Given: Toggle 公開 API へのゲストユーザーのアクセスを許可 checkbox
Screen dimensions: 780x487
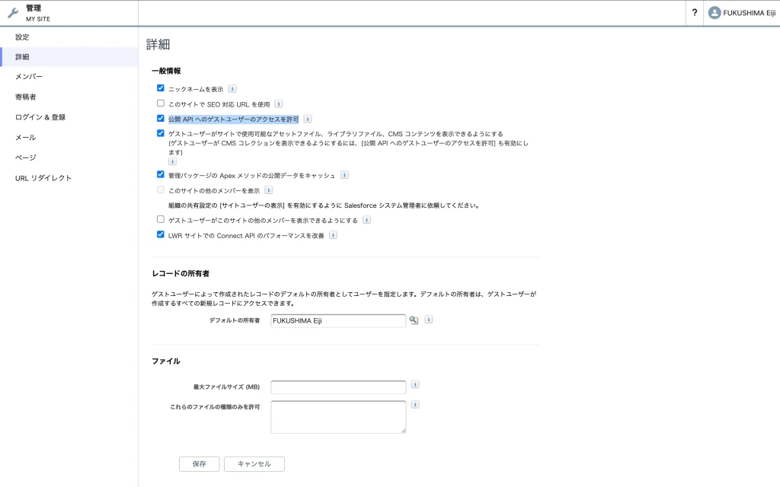Looking at the screenshot, I should click(x=161, y=119).
